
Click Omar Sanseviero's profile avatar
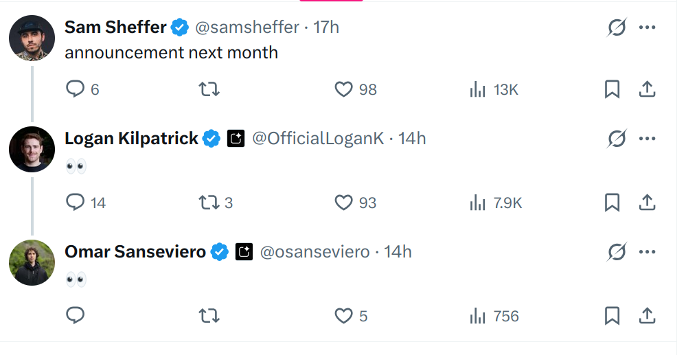(x=32, y=262)
